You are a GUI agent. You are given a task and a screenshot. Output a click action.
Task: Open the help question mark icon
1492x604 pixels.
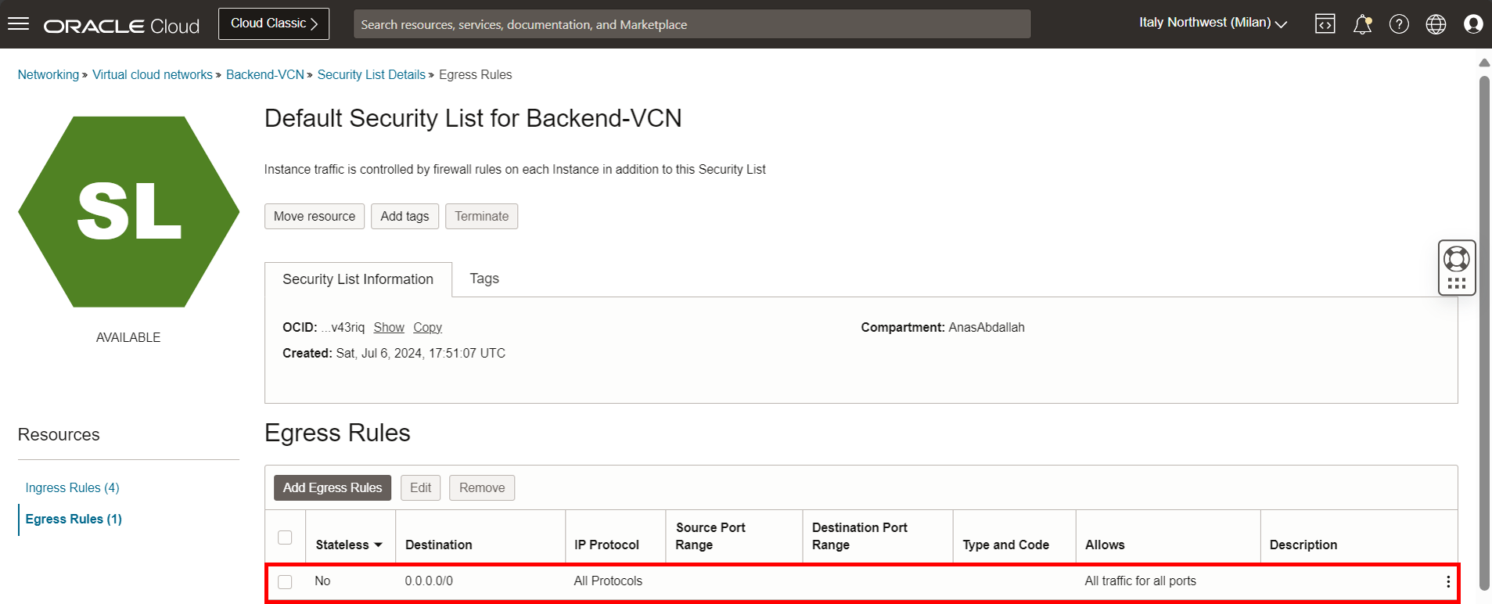tap(1399, 24)
